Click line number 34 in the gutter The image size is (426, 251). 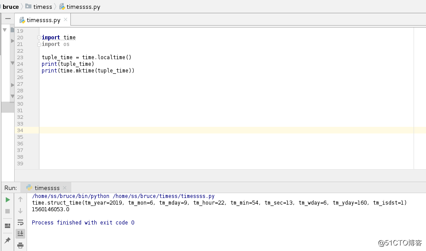click(x=20, y=130)
